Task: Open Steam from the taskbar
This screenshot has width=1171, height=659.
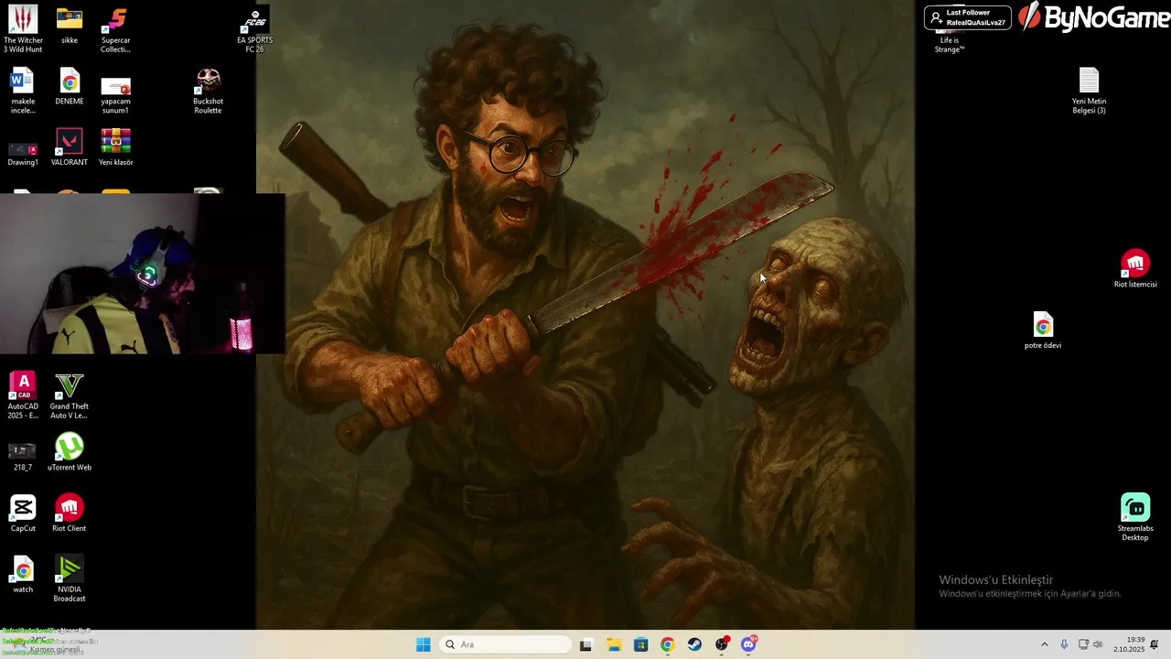Action: (x=694, y=644)
